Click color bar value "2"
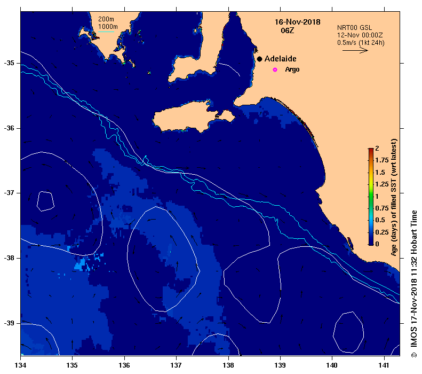The height and width of the screenshot is (374, 422). click(377, 148)
